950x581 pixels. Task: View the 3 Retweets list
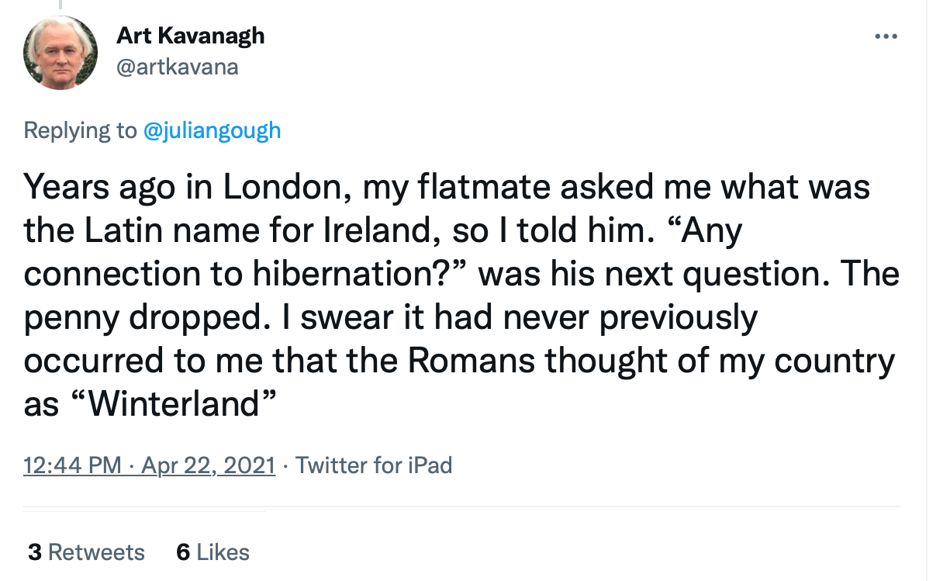coord(86,552)
